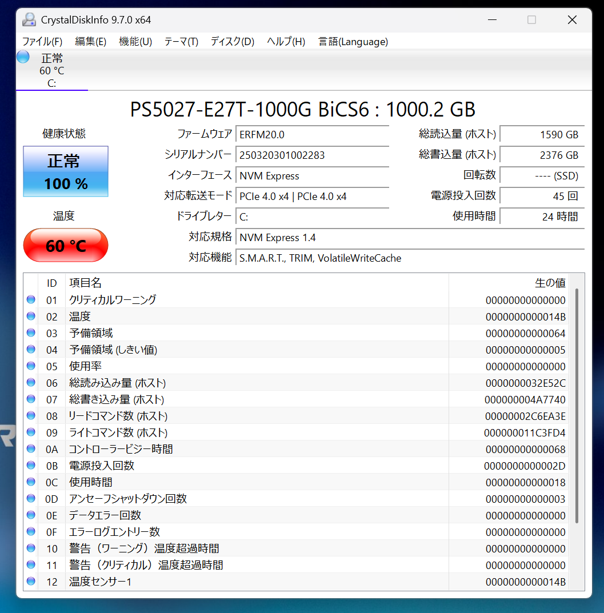This screenshot has height=613, width=604.
Task: Click the status icon for アンセーフシャットダウン回数 row
Action: coord(31,499)
